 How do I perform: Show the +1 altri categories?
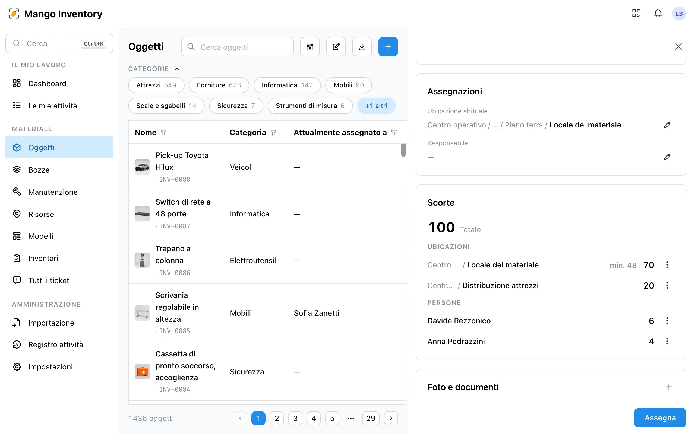point(376,106)
